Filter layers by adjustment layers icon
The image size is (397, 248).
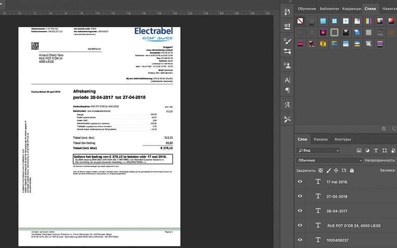pyautogui.click(x=367, y=150)
